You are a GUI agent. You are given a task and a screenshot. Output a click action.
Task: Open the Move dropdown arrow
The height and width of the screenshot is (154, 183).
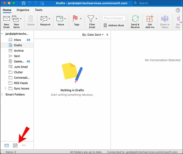click(65, 19)
